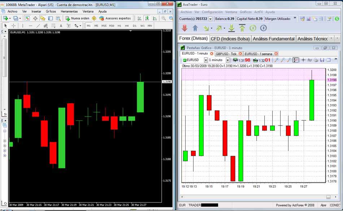This screenshot has height=211, width=343.
Task: Open the EURUSD symbol dropdown in AvaTrader
Action: [206, 60]
